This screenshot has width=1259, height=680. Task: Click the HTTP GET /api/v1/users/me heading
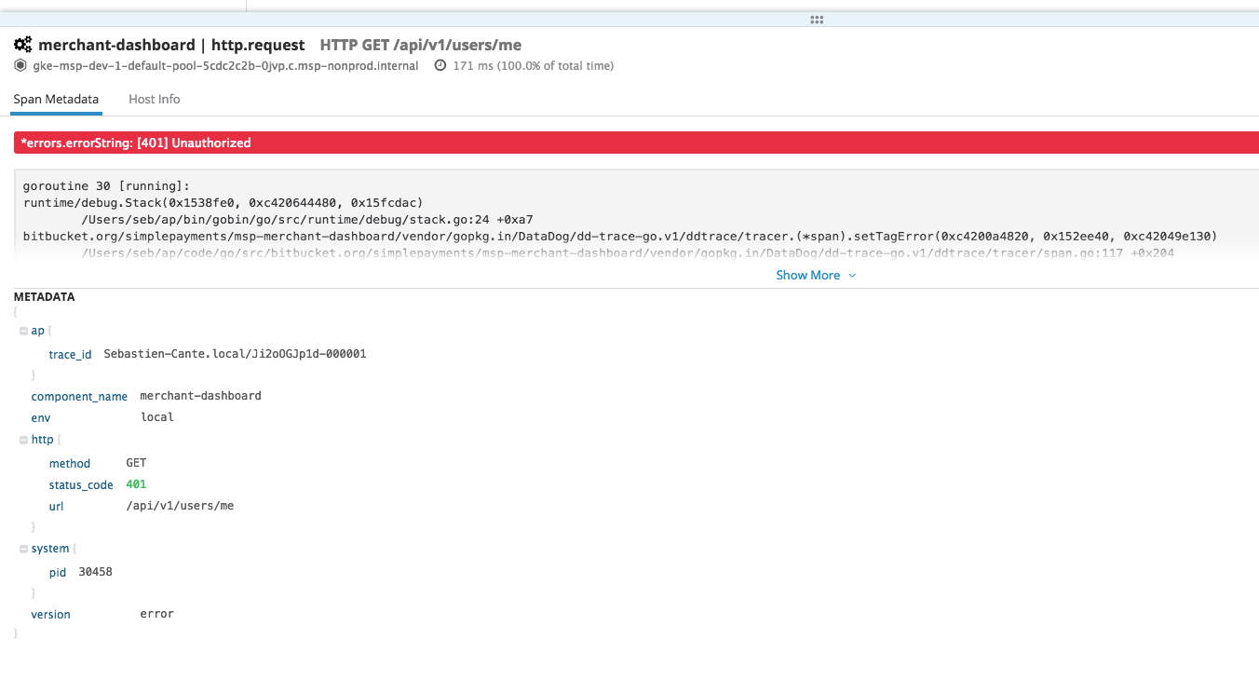421,45
